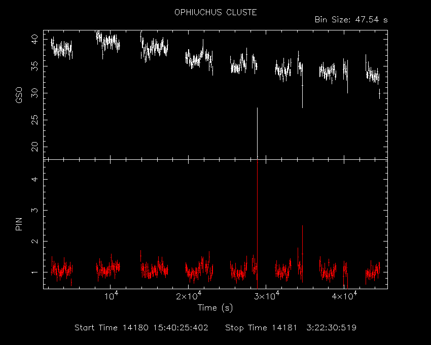Click GSO axis tick label 40
Viewport: 431px width, 345px height.
[35, 40]
